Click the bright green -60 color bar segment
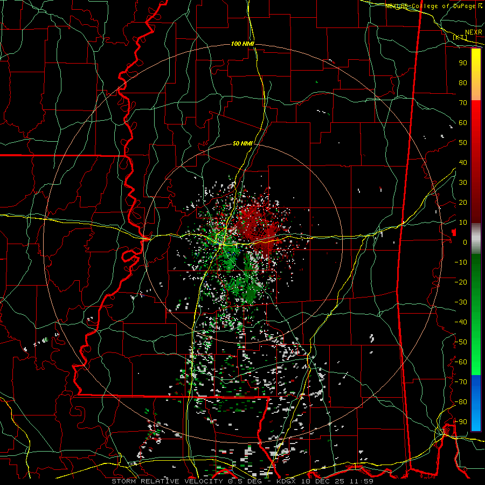Screen dimensions: 485x485 pos(476,365)
